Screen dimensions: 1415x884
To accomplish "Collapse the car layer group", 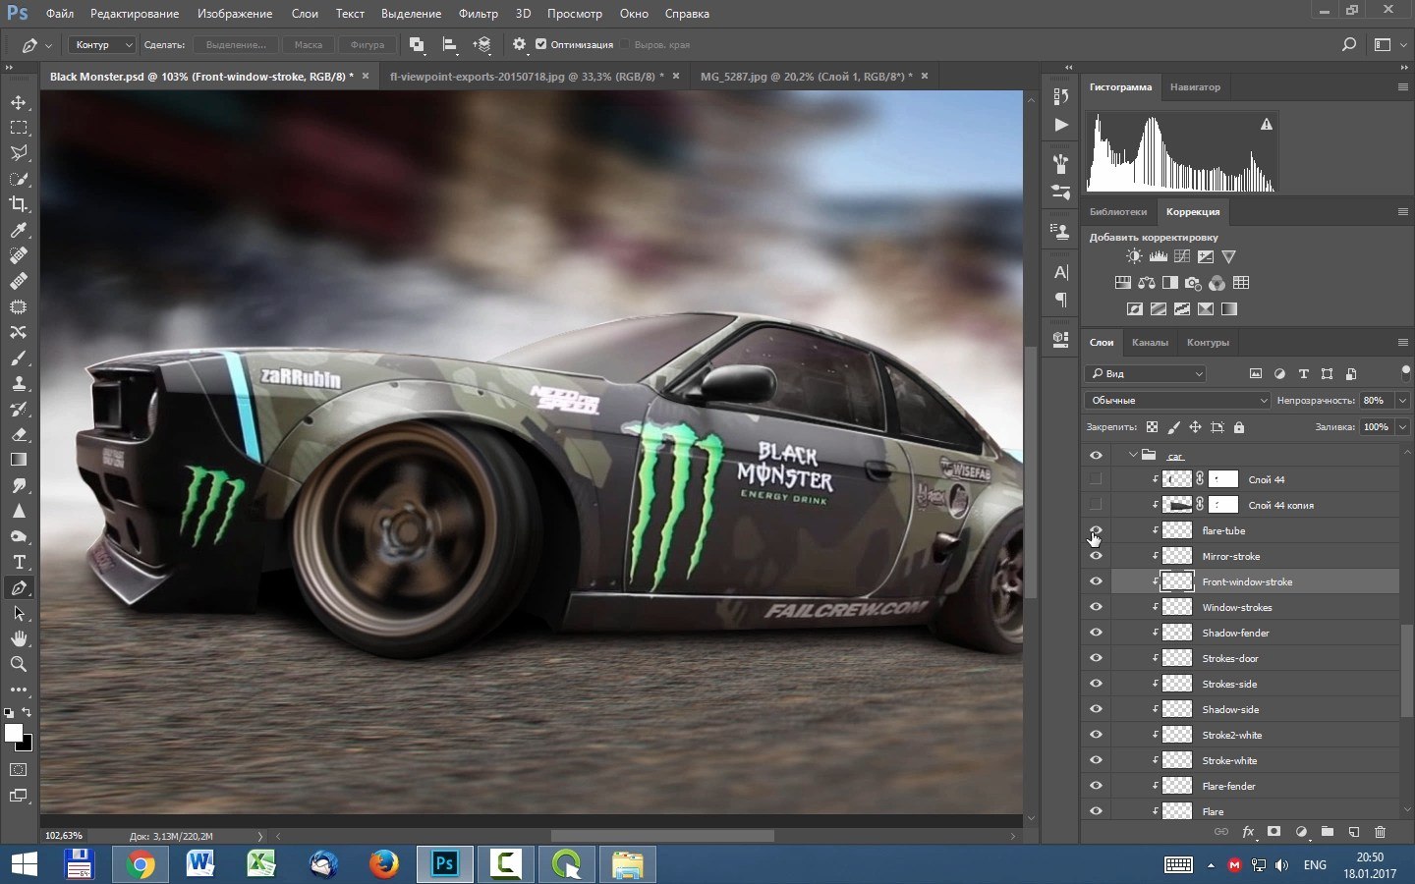I will click(x=1133, y=456).
